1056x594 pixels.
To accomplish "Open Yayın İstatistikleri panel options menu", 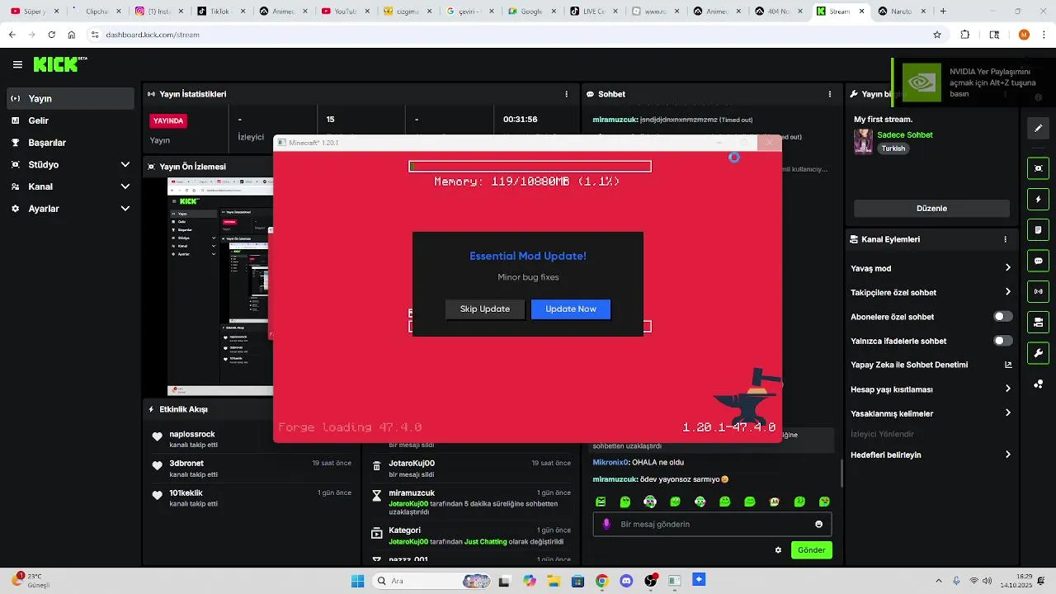I will coord(566,94).
